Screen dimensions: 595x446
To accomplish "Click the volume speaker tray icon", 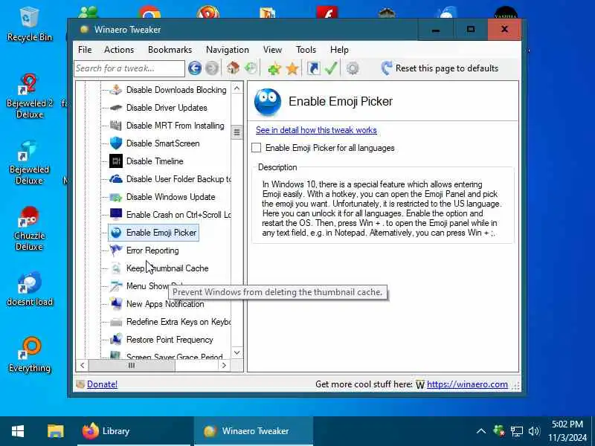I will point(534,431).
